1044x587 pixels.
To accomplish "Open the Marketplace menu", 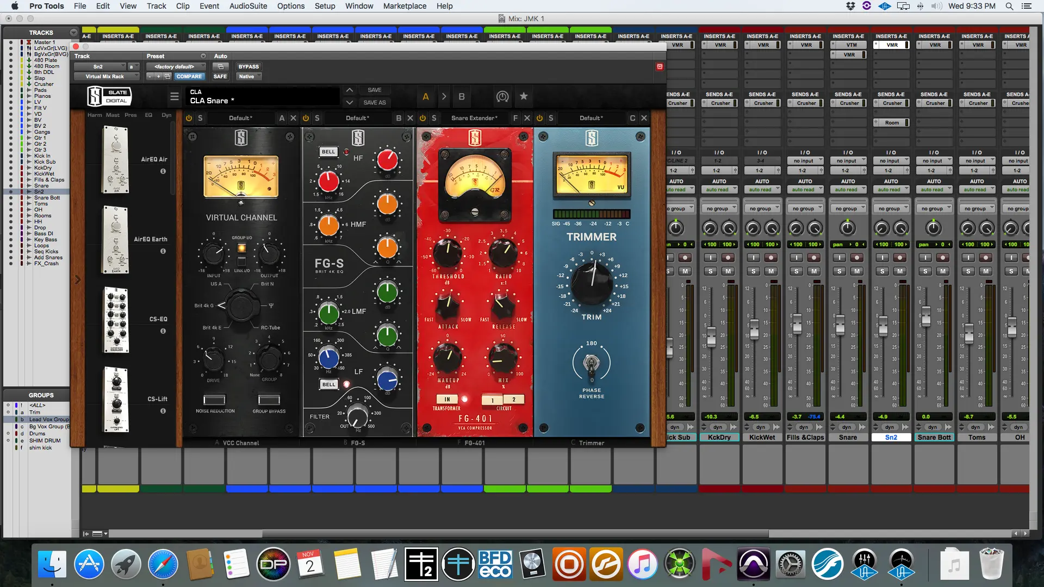I will tap(405, 6).
